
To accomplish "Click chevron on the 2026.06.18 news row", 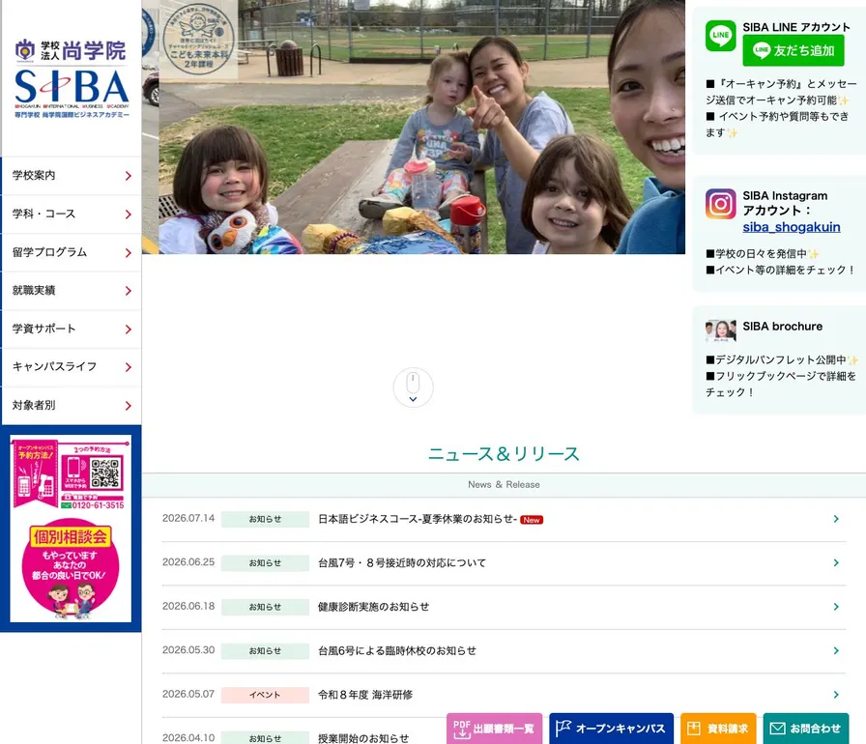I will point(836,607).
